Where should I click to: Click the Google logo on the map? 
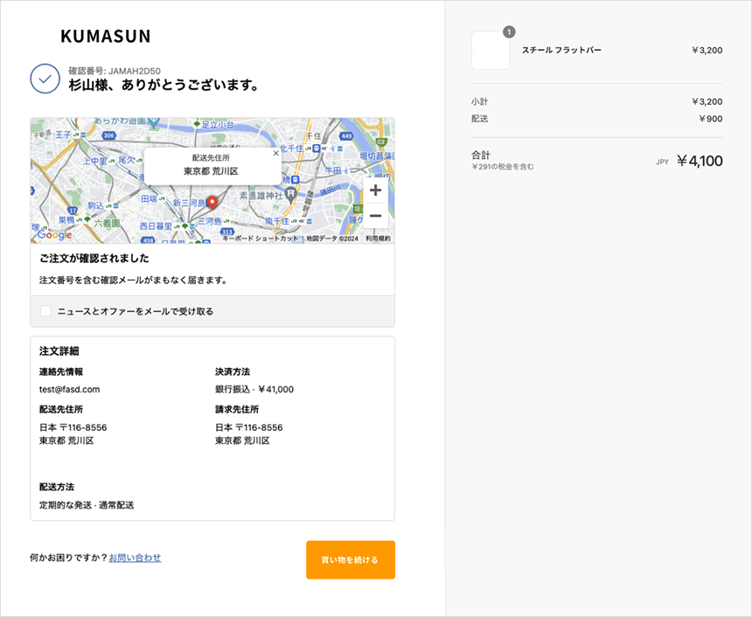click(x=53, y=235)
